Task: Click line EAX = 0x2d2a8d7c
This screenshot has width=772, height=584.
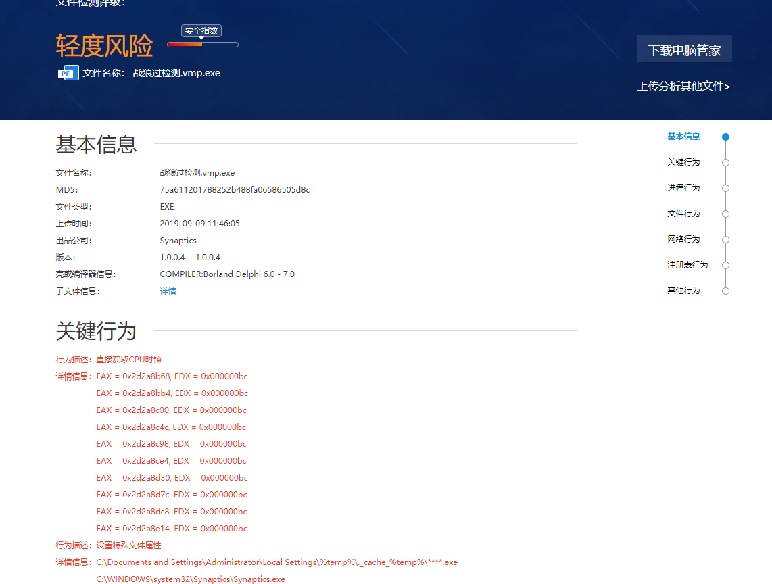Action: coord(171,494)
